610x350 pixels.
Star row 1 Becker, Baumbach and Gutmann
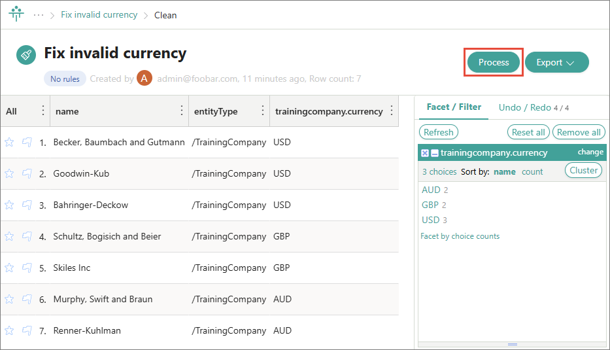tap(9, 142)
